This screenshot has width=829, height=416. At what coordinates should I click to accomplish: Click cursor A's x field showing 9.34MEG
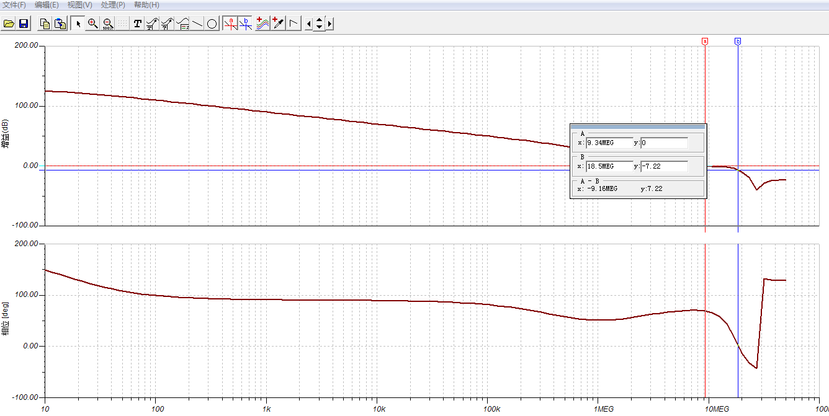(x=609, y=143)
